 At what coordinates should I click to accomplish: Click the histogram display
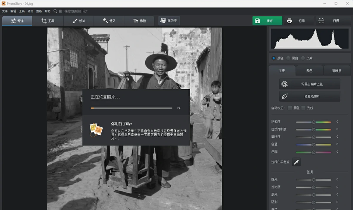pos(310,39)
